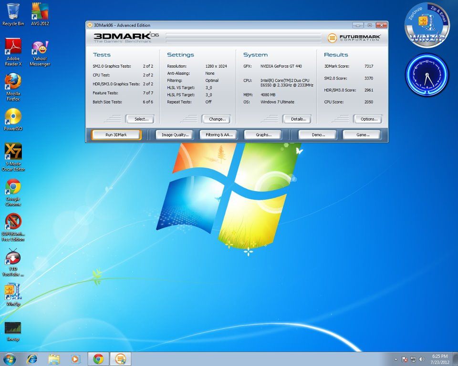Image resolution: width=458 pixels, height=366 pixels.
Task: Click the Batch Size Tests count 6 of 6
Action: click(148, 102)
